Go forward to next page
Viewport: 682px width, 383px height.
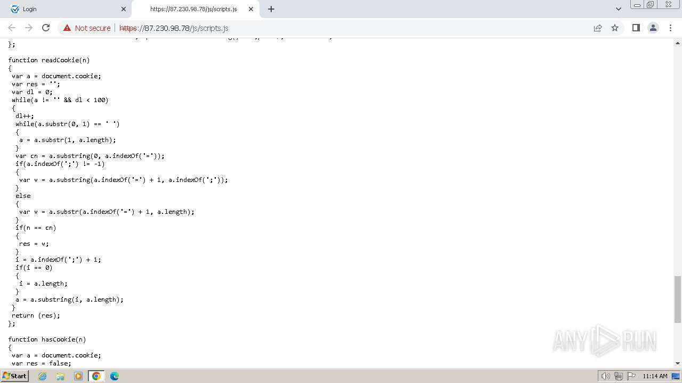pyautogui.click(x=29, y=28)
